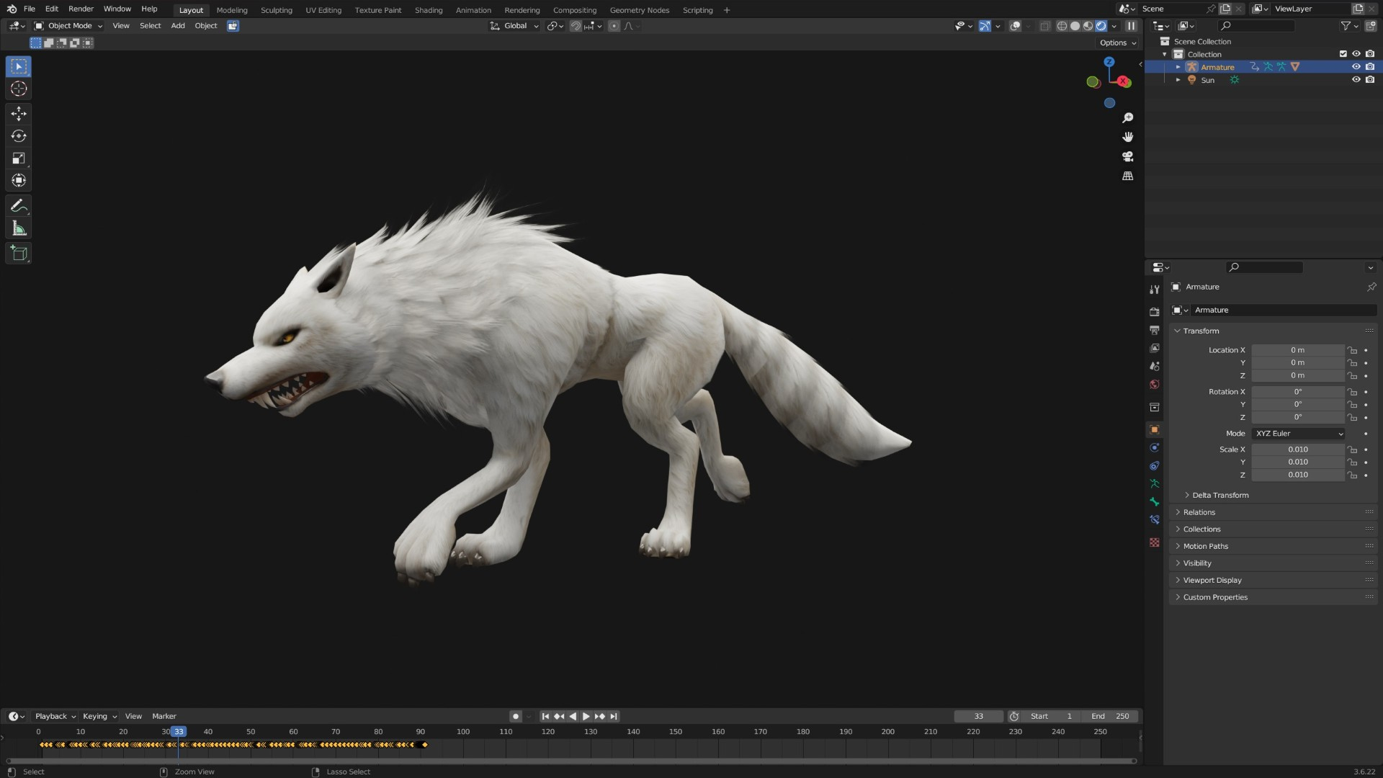Open the Physics properties tab icon
1383x778 pixels.
tap(1155, 448)
